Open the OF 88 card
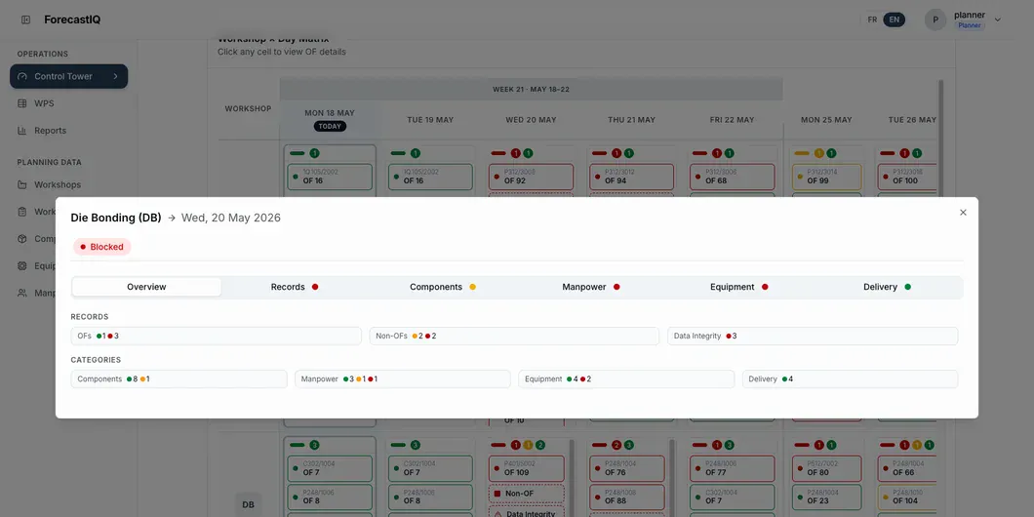 coord(628,497)
